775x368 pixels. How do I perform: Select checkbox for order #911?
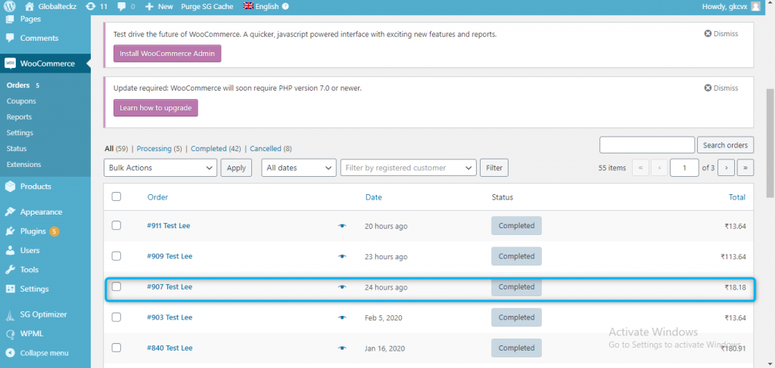tap(116, 225)
